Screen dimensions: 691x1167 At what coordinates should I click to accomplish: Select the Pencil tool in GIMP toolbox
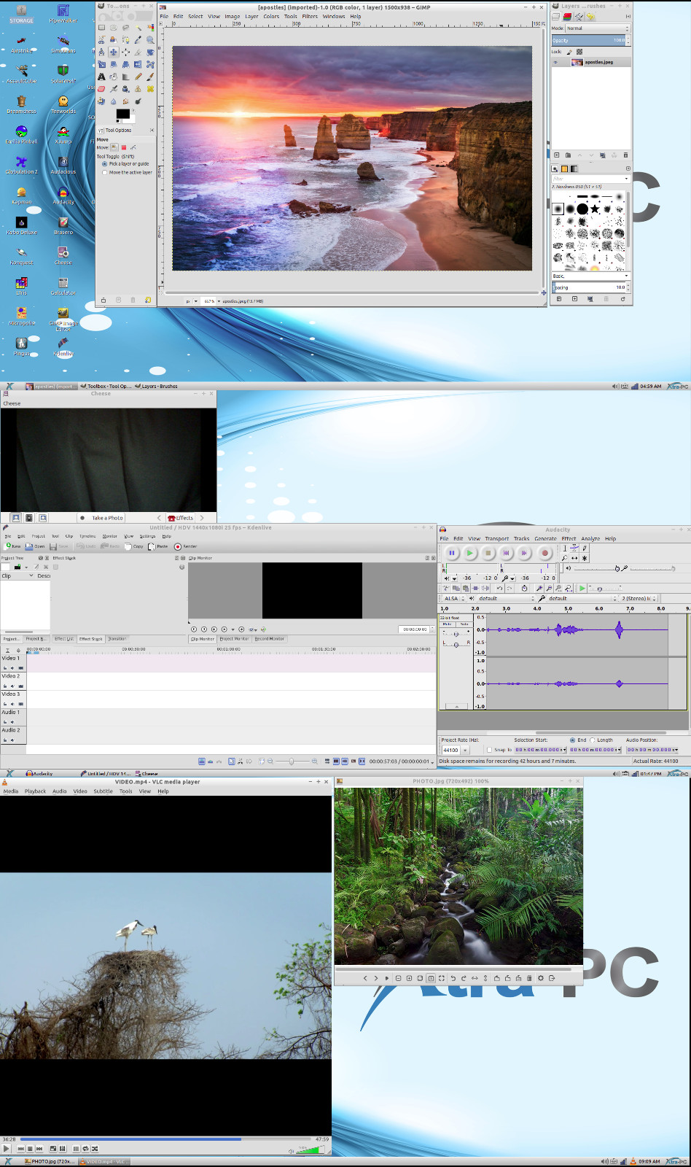138,77
